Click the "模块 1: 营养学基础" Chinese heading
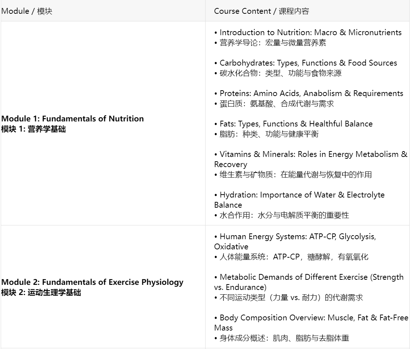The image size is (410, 349). [33, 129]
